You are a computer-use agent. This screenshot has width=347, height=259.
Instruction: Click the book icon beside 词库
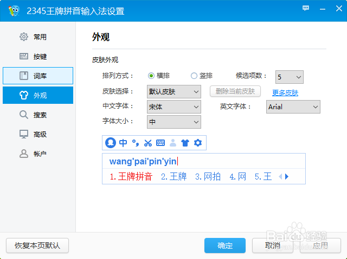[x=24, y=76]
